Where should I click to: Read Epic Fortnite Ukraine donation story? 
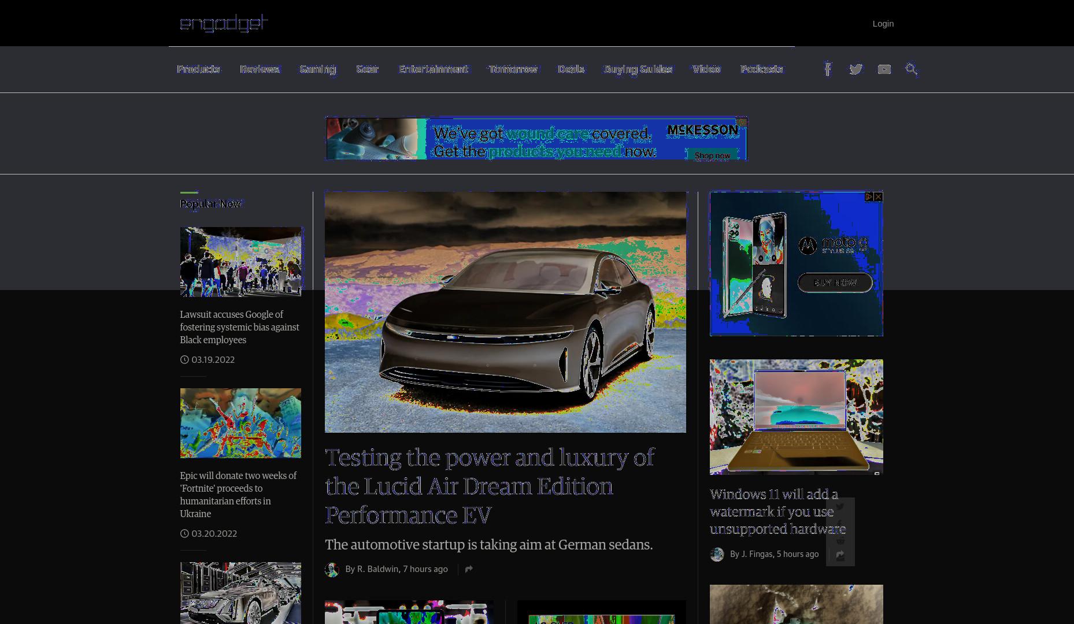click(x=238, y=495)
